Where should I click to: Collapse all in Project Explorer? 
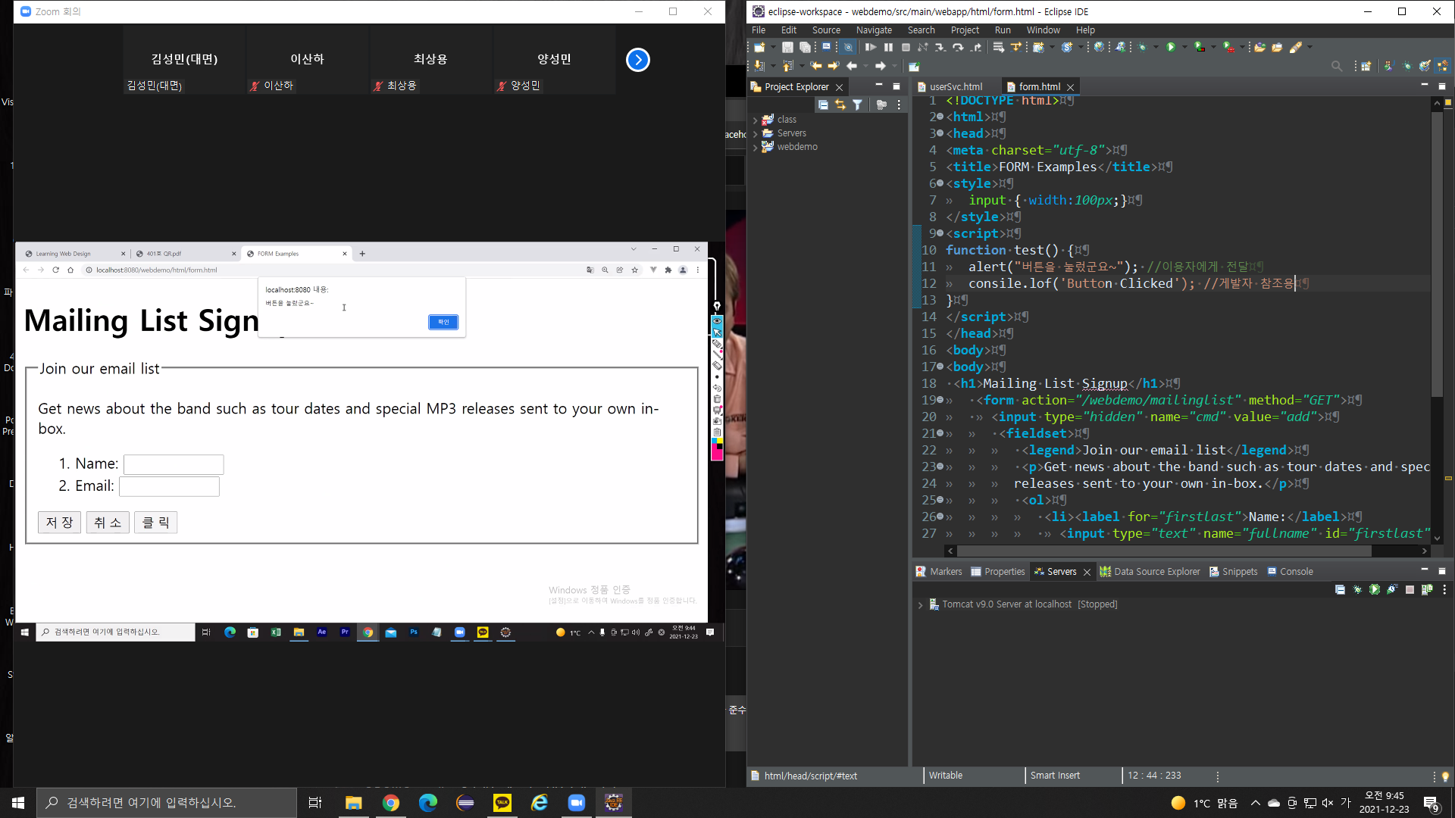click(823, 105)
